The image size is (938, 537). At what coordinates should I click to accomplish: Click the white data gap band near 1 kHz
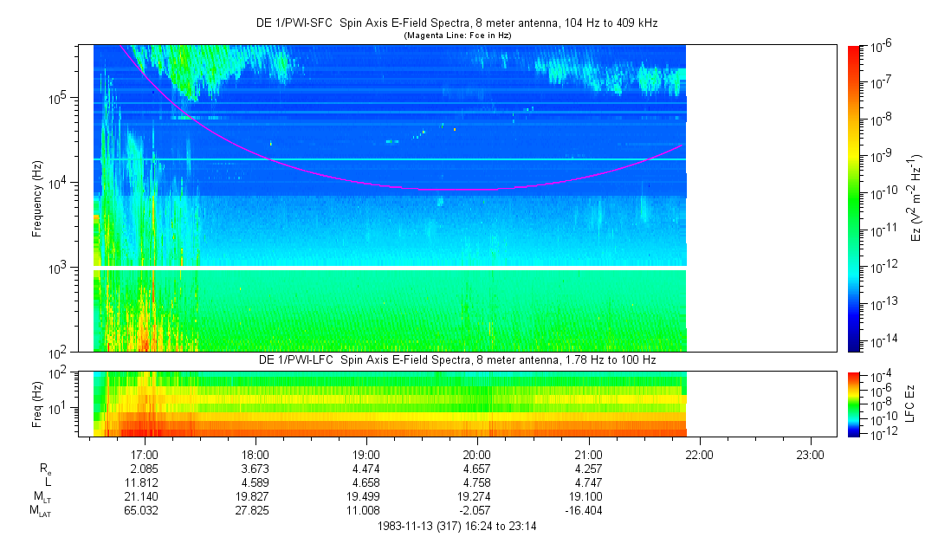(x=390, y=268)
